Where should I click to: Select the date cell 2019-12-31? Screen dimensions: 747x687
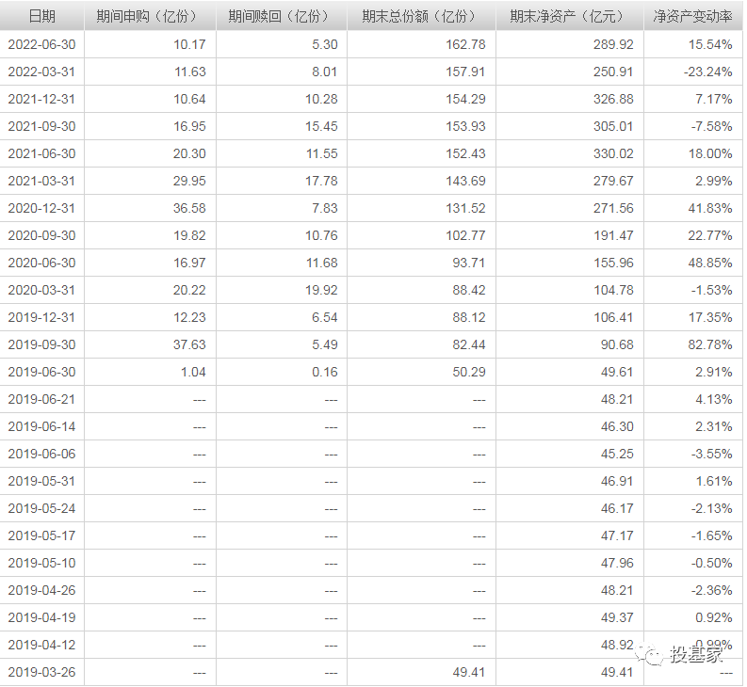pyautogui.click(x=42, y=317)
